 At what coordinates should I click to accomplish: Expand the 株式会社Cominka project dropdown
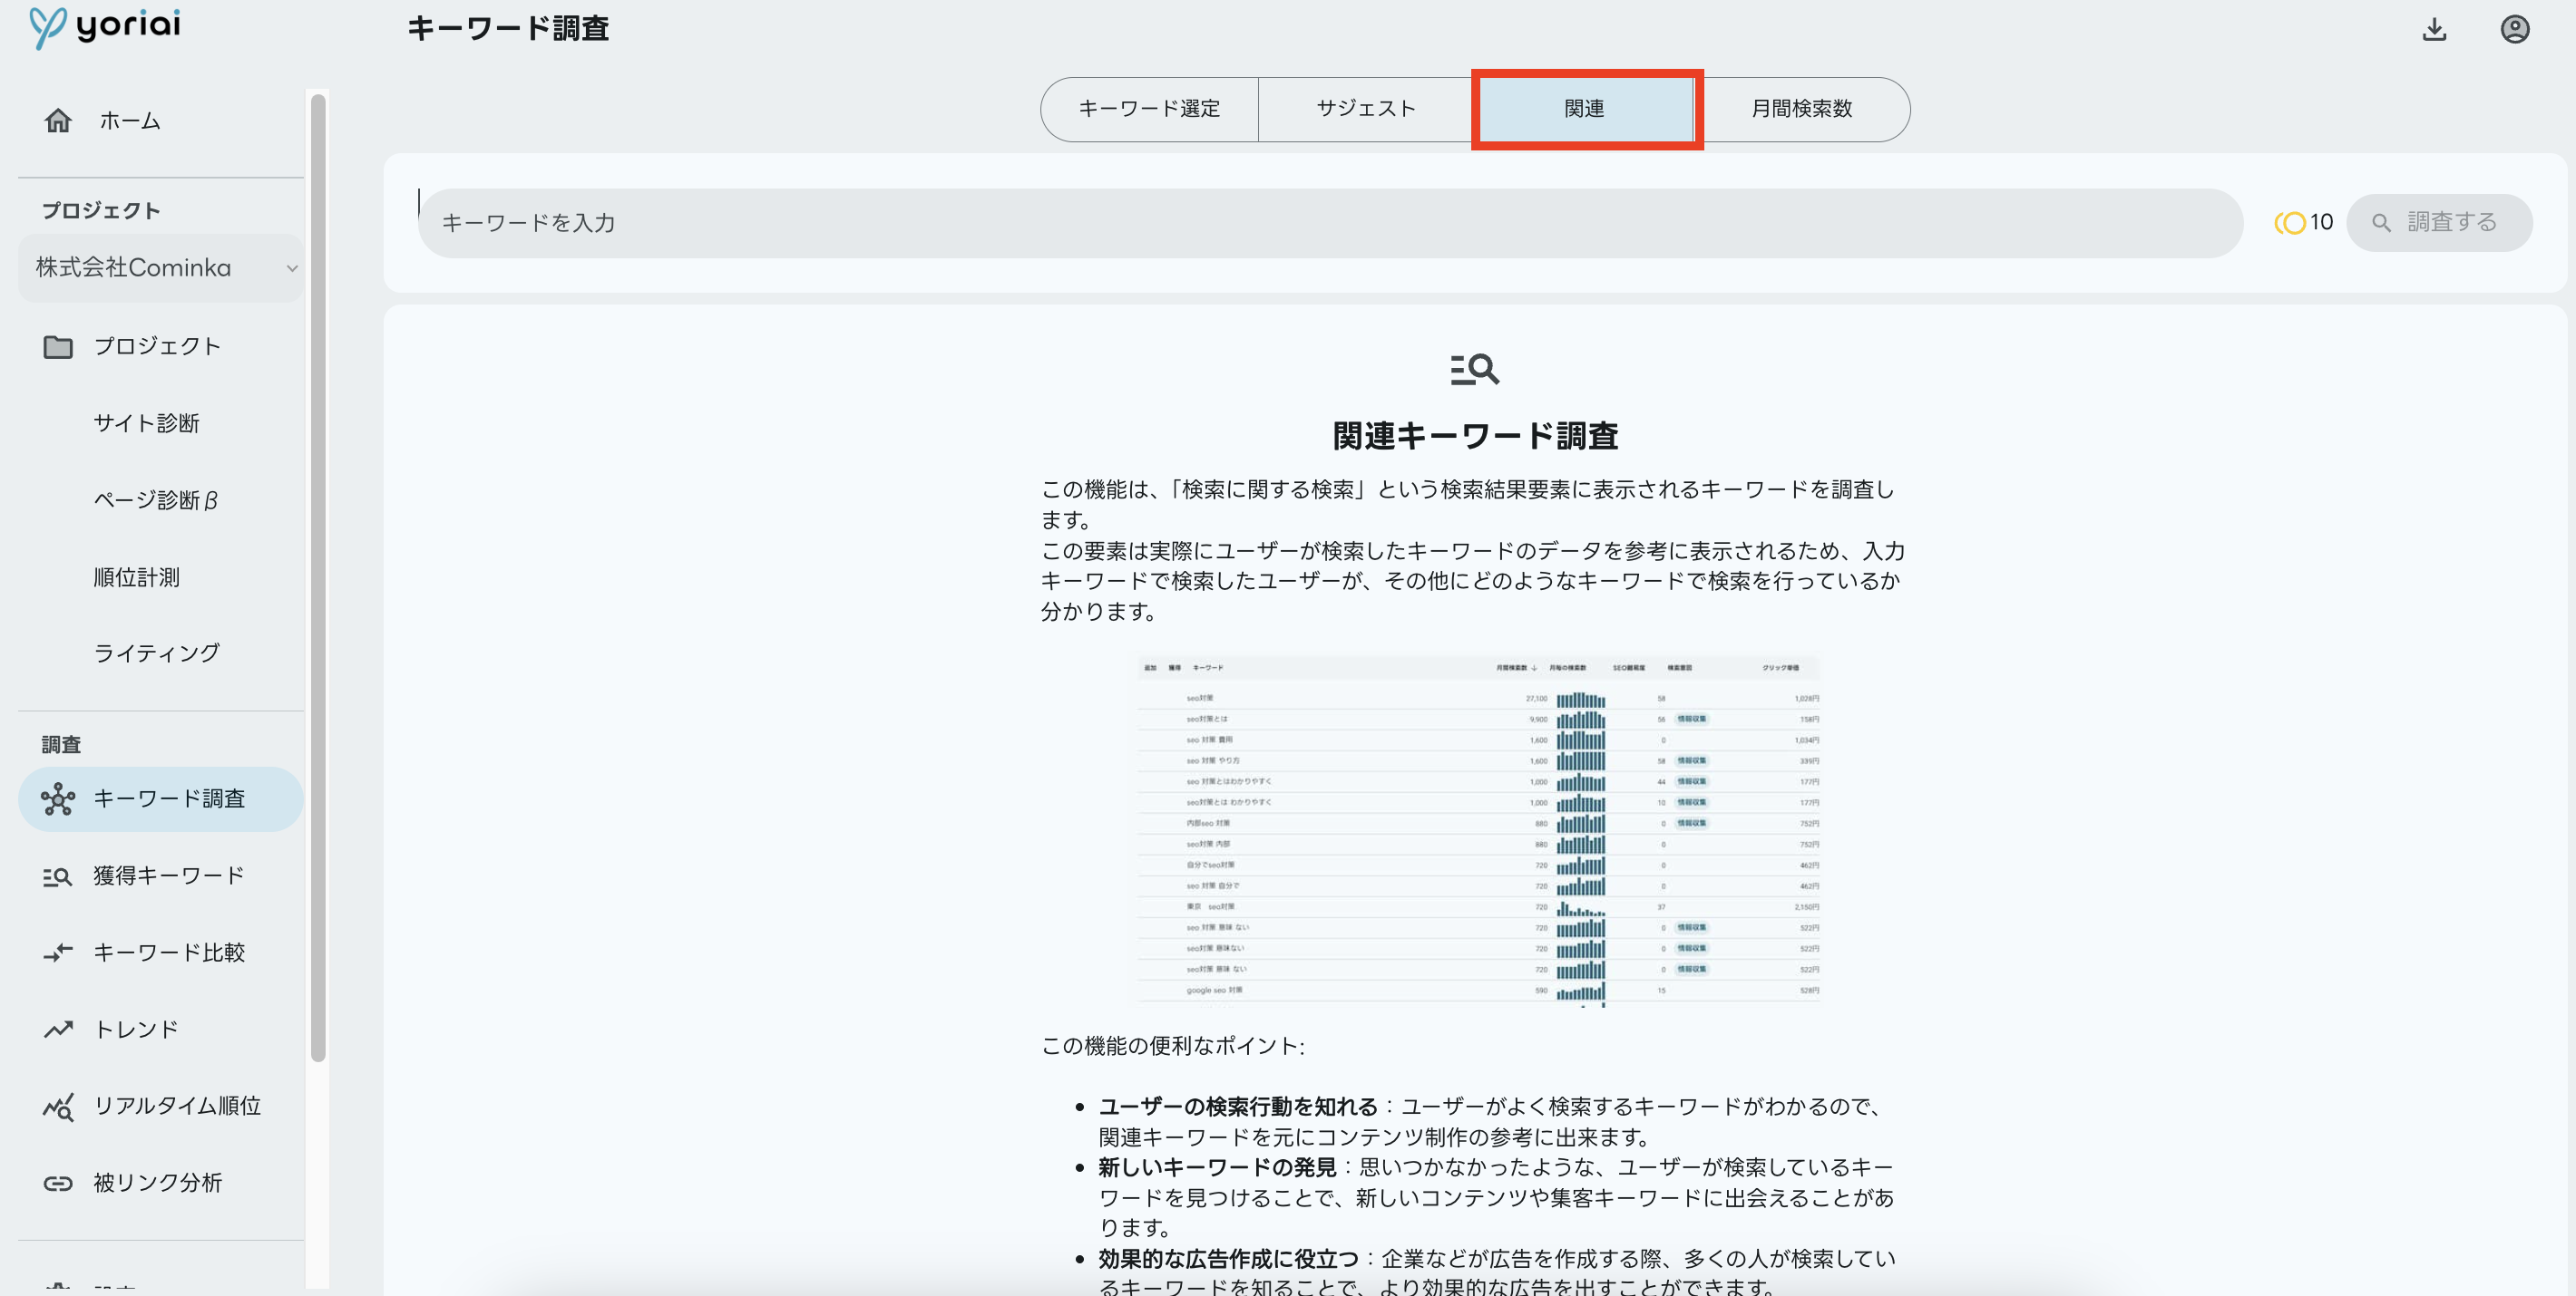pyautogui.click(x=289, y=267)
